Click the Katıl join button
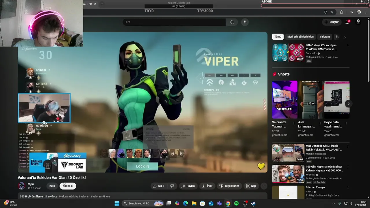This screenshot has width=370, height=208. click(52, 186)
